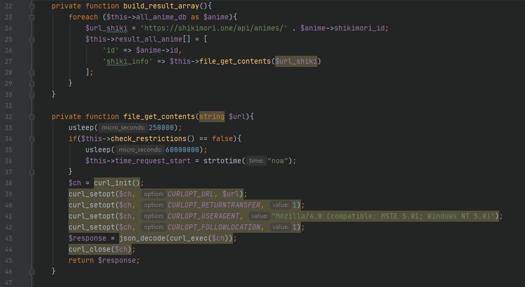Click micro_seconds hint on line 33

(x=123, y=128)
